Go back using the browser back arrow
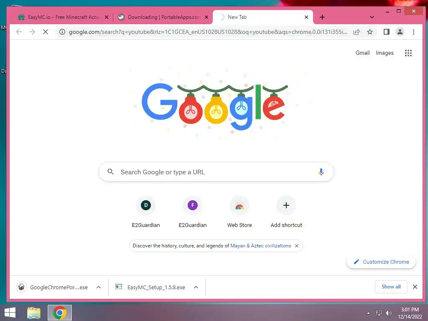This screenshot has width=428, height=321. point(19,32)
